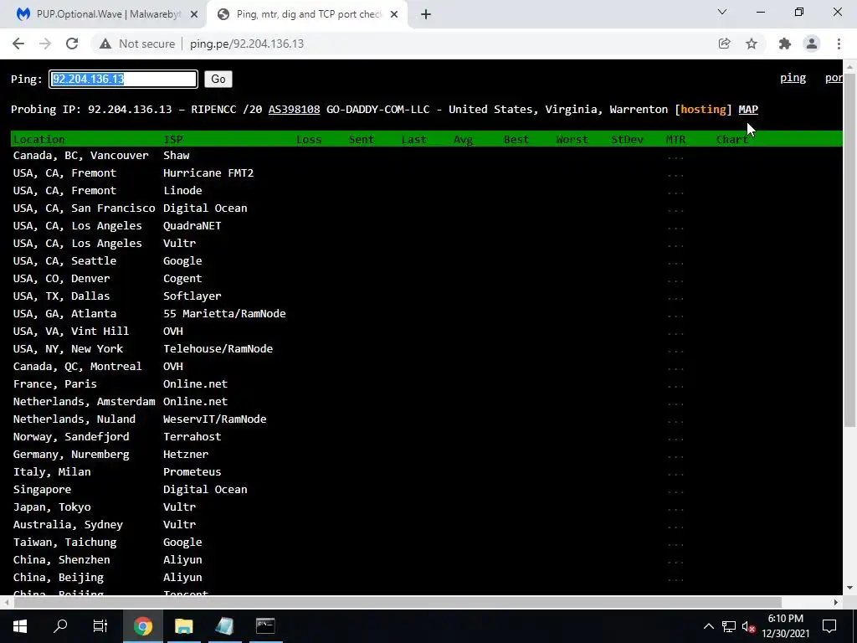
Task: Select the Canada, BC, Vancouver row
Action: coord(426,155)
